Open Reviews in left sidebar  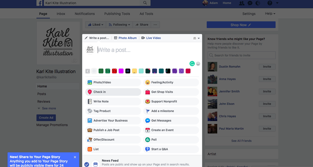point(44,102)
